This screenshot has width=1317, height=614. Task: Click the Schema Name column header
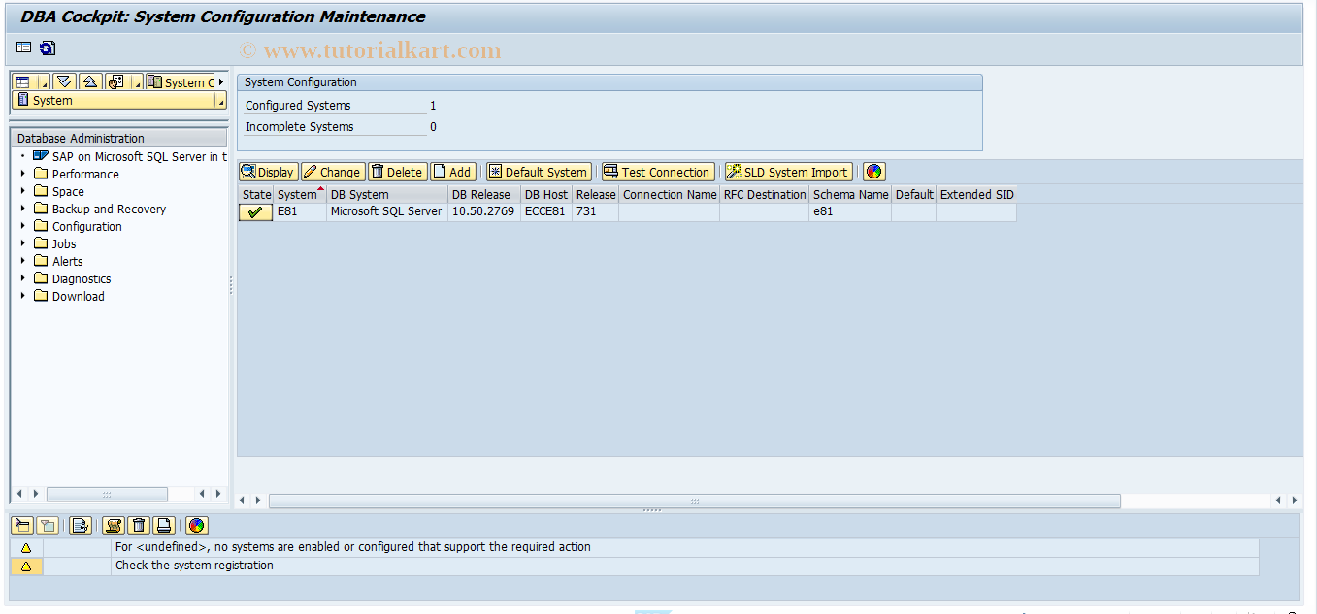click(x=850, y=194)
